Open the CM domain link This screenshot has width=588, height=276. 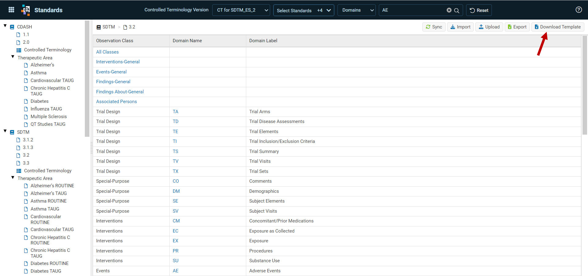pos(176,221)
